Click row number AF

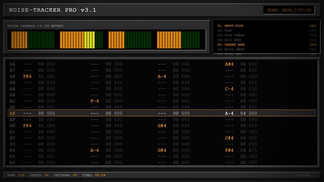(x=13, y=119)
